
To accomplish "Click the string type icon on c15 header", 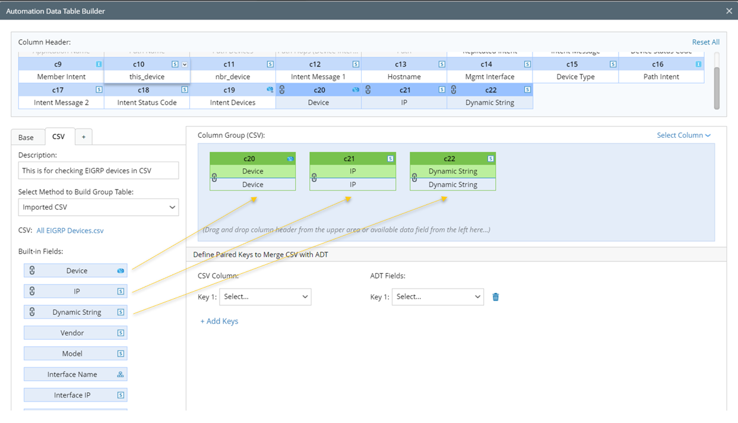I will pyautogui.click(x=613, y=64).
